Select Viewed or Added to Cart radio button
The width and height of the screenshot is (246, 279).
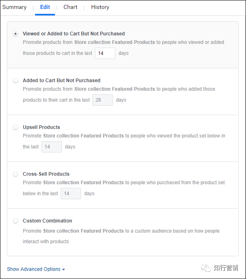[15, 34]
